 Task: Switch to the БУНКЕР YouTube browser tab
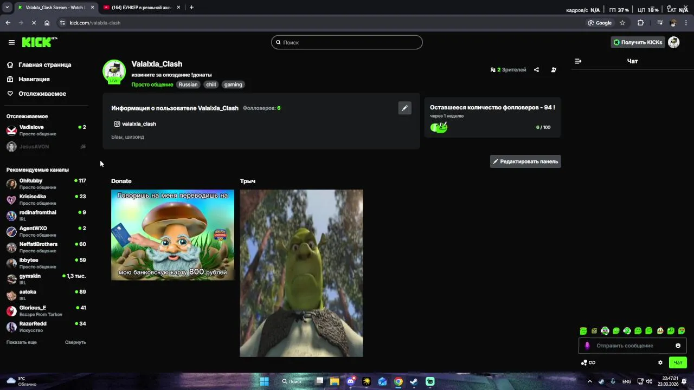click(141, 8)
